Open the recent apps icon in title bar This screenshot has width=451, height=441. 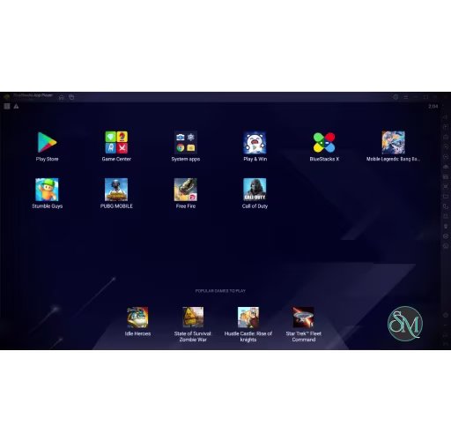pyautogui.click(x=71, y=97)
